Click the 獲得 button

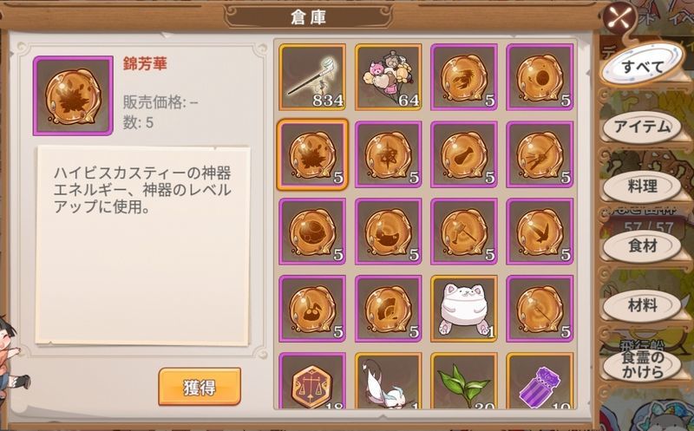click(x=200, y=387)
